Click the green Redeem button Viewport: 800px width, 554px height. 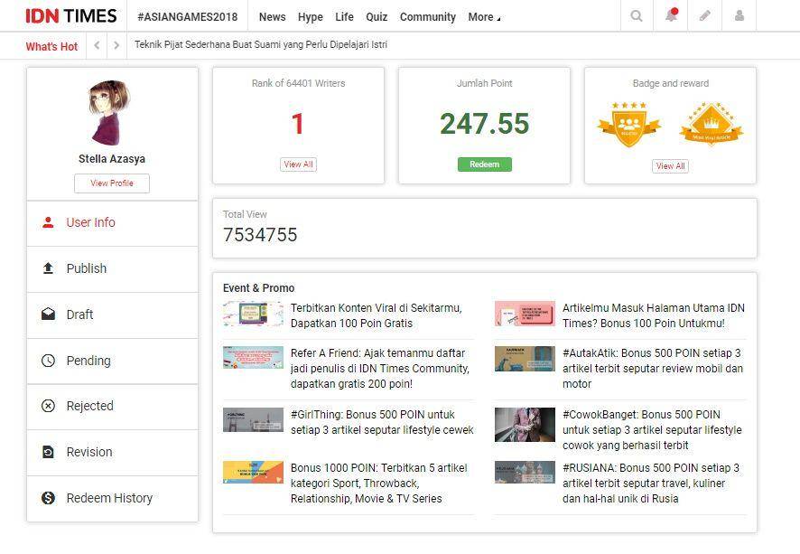pyautogui.click(x=484, y=164)
